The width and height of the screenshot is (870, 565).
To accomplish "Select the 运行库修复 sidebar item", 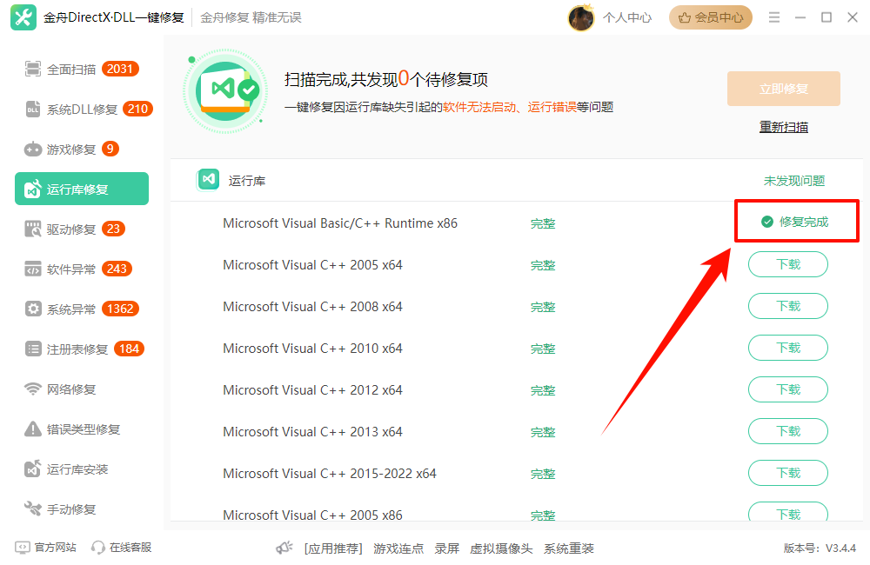I will pyautogui.click(x=82, y=189).
